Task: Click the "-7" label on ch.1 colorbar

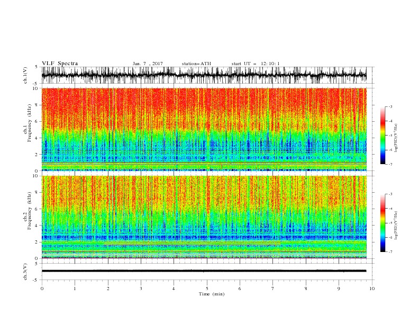Action: pos(390,164)
